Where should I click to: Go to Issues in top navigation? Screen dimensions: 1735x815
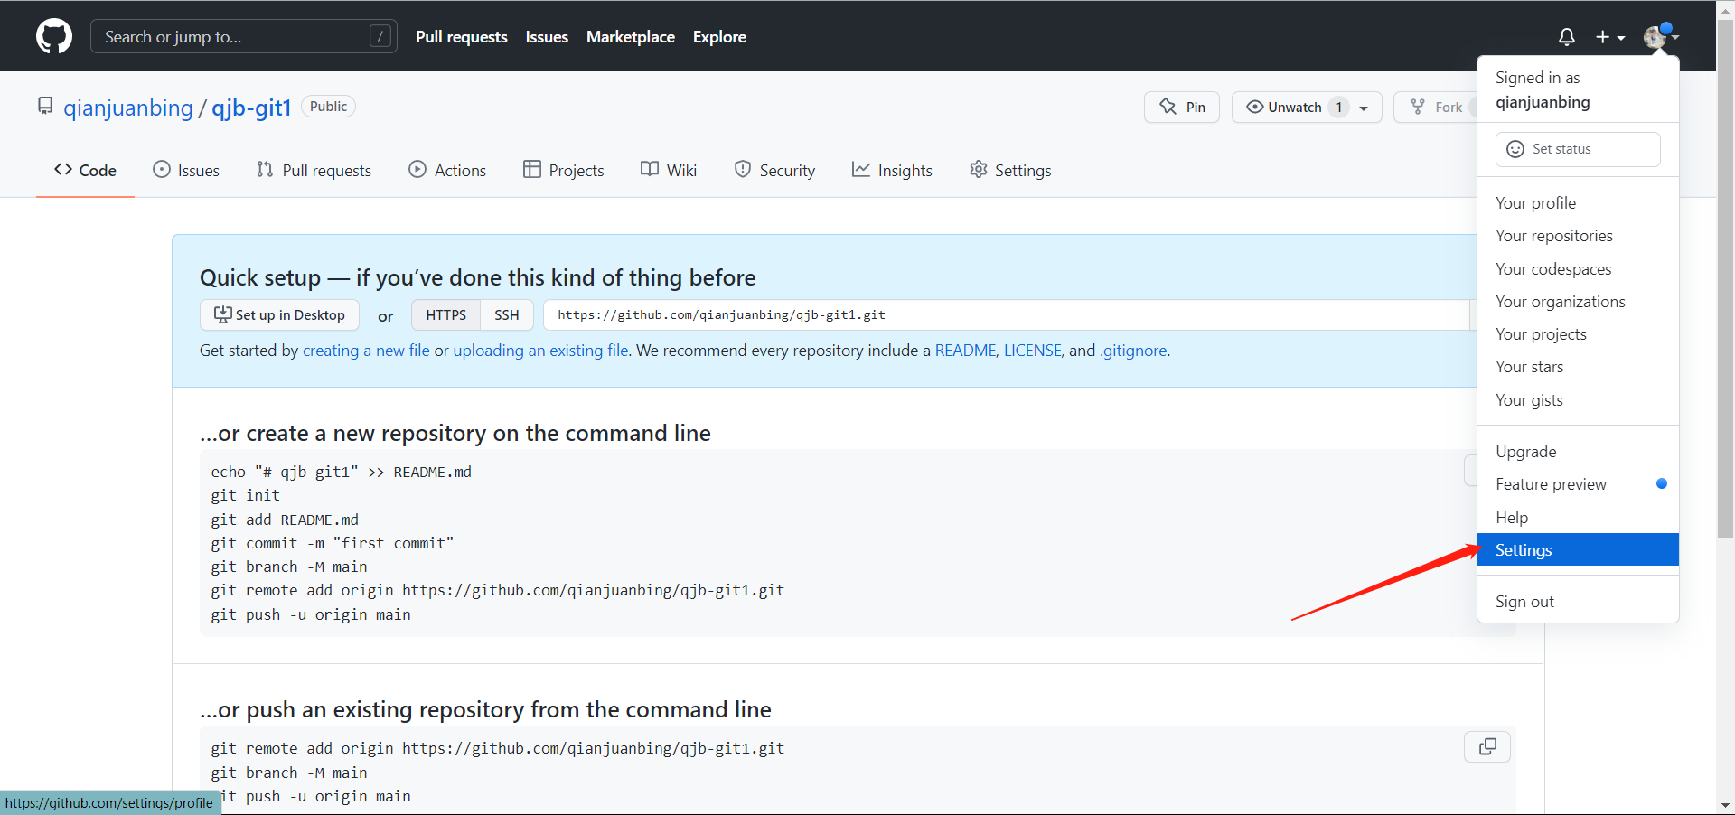click(x=547, y=37)
